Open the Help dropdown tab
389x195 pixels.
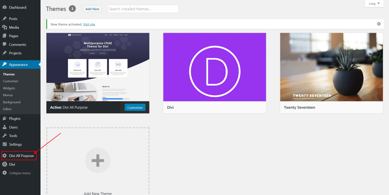pyautogui.click(x=374, y=4)
